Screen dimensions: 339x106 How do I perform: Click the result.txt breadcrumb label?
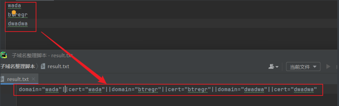pyautogui.click(x=58, y=66)
